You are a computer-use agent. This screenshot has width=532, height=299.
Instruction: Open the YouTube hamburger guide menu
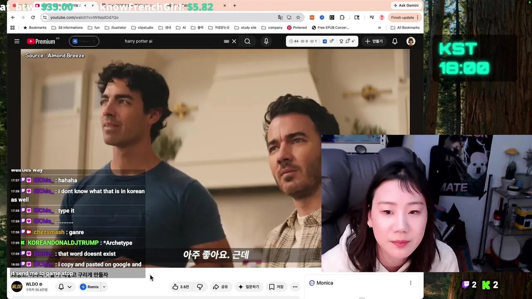(17, 41)
